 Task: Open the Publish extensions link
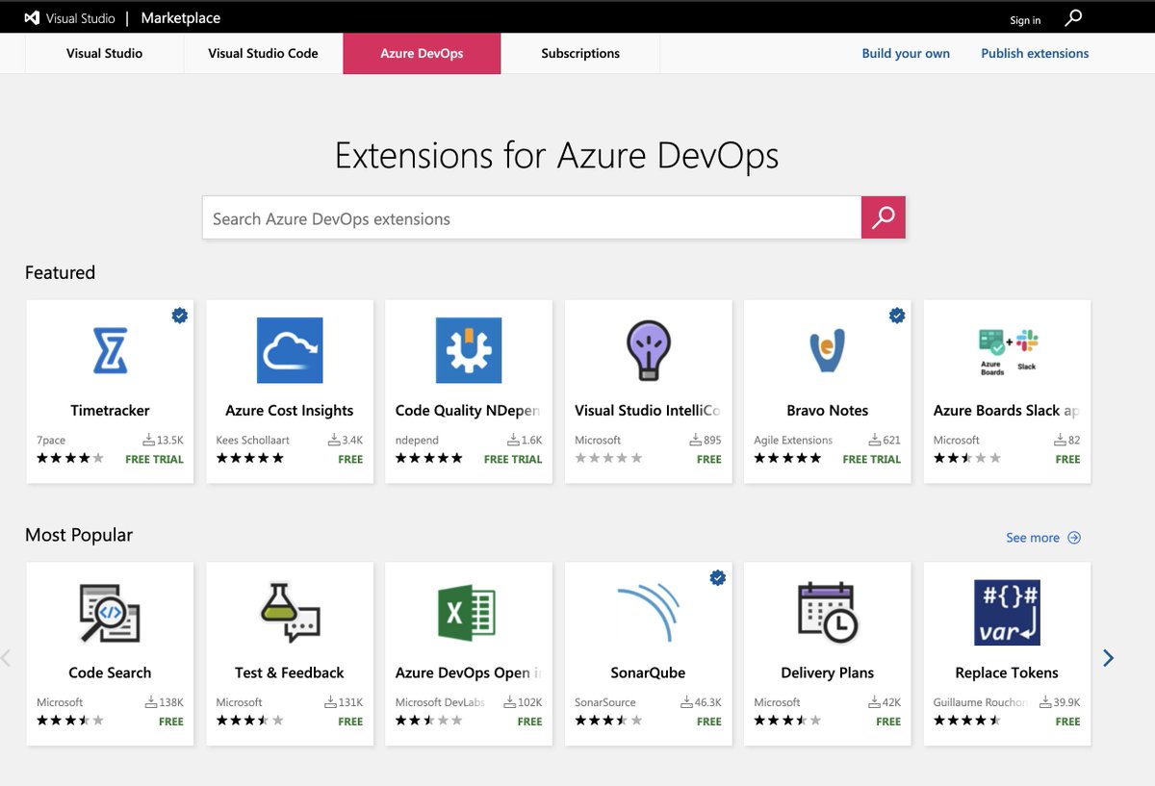coord(1035,54)
